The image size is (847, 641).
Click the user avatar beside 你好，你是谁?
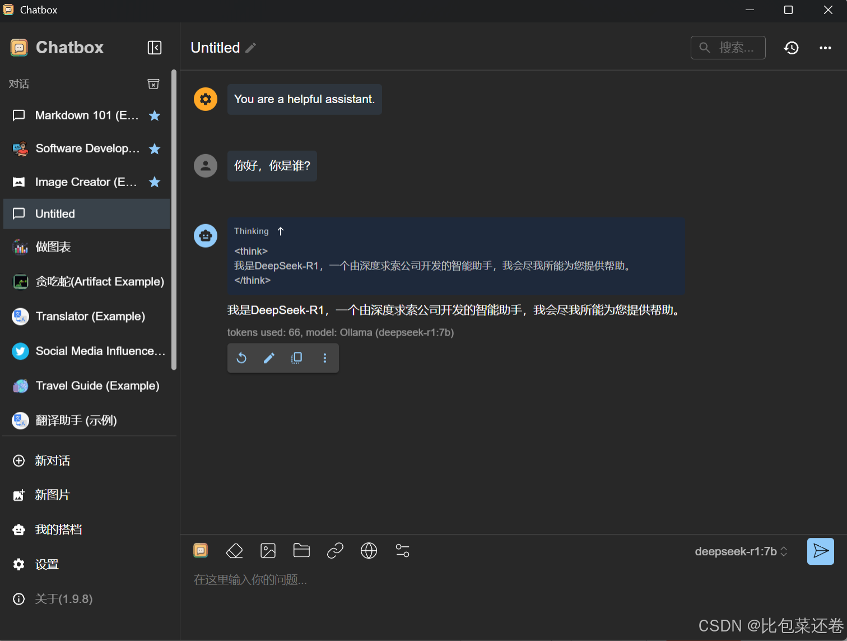(x=206, y=166)
